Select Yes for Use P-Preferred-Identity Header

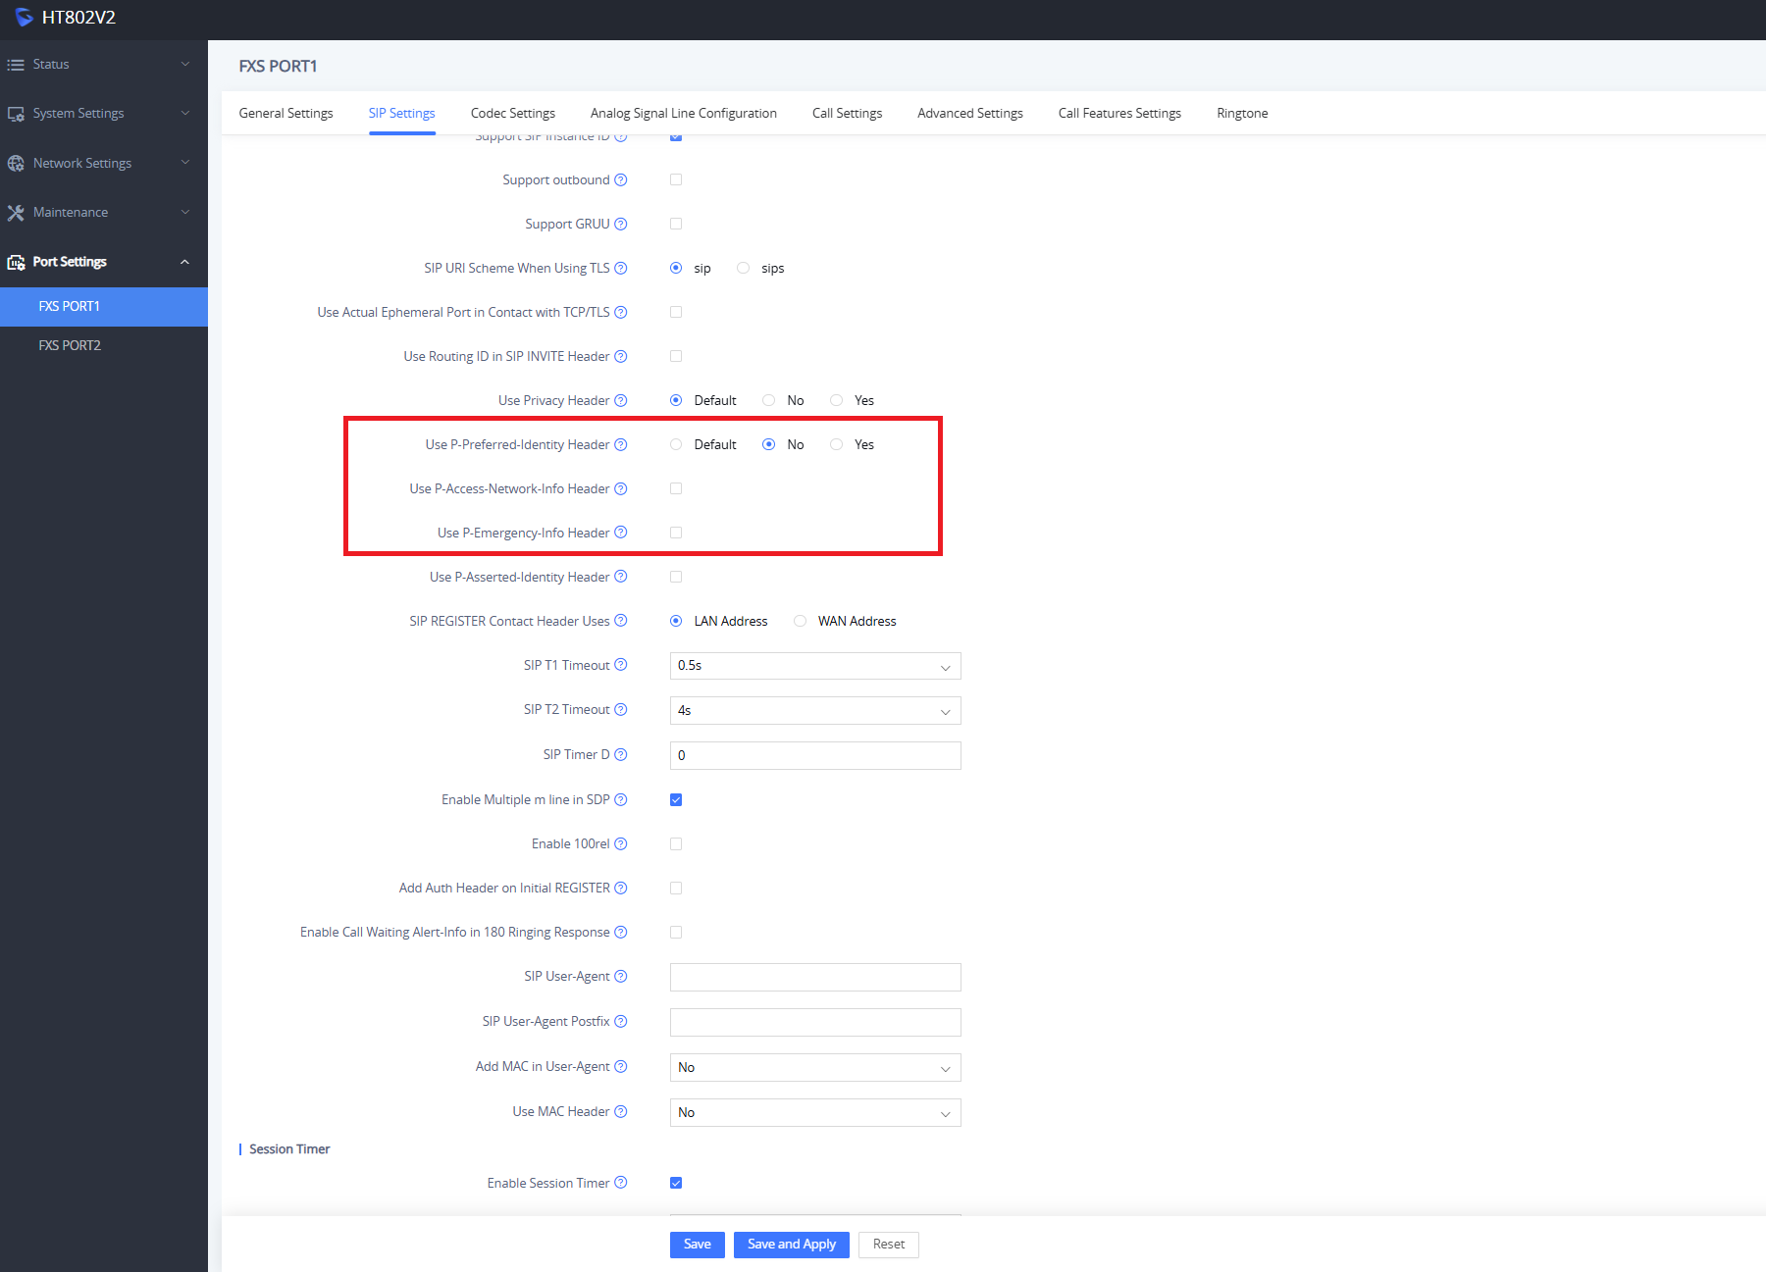tap(837, 445)
